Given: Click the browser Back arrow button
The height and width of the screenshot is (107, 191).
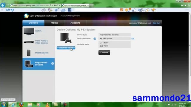Looking at the screenshot, I should tap(3, 5).
